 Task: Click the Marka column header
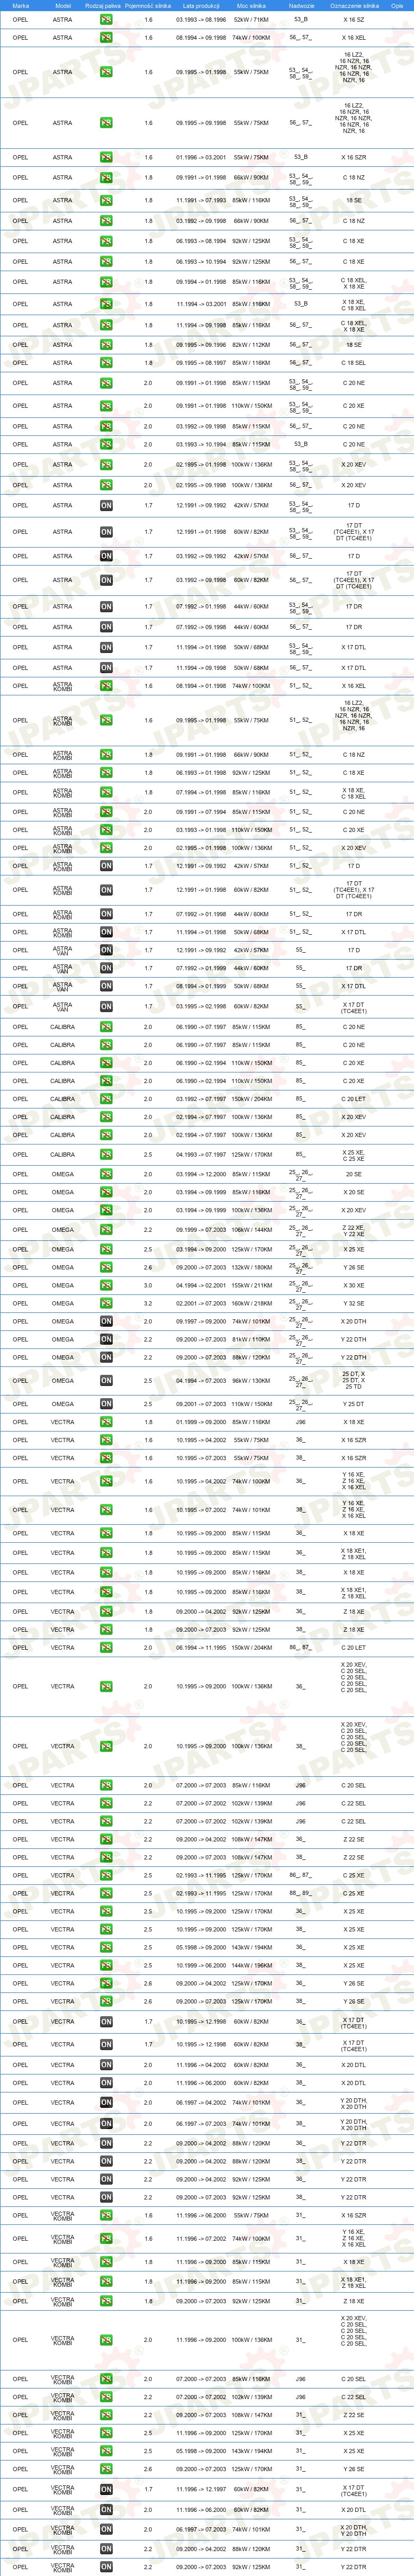[21, 5]
